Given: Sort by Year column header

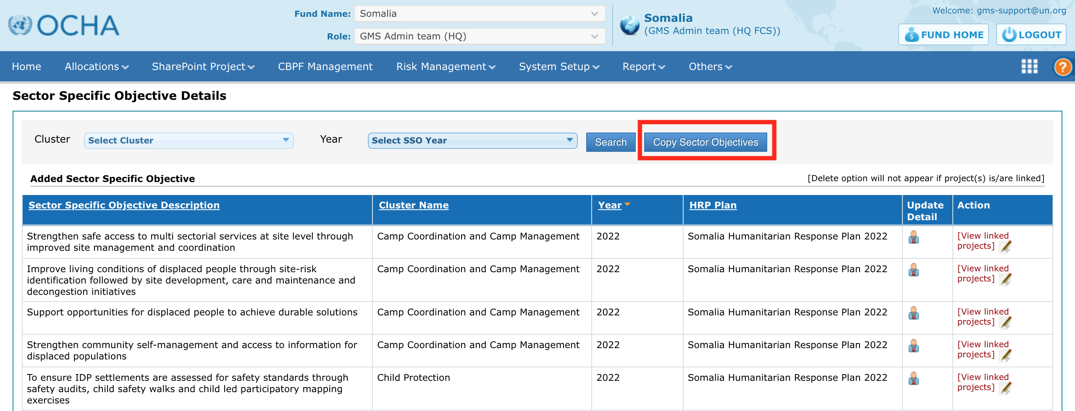Looking at the screenshot, I should click(x=610, y=205).
